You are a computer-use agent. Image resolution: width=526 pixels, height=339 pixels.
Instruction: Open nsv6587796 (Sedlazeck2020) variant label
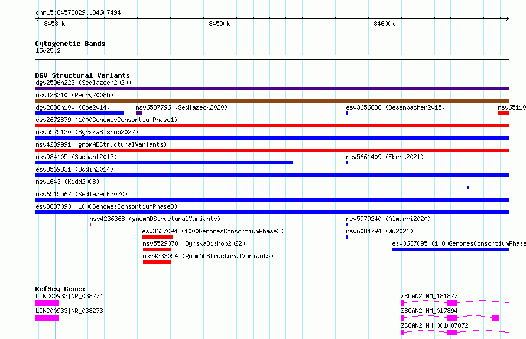pos(181,107)
